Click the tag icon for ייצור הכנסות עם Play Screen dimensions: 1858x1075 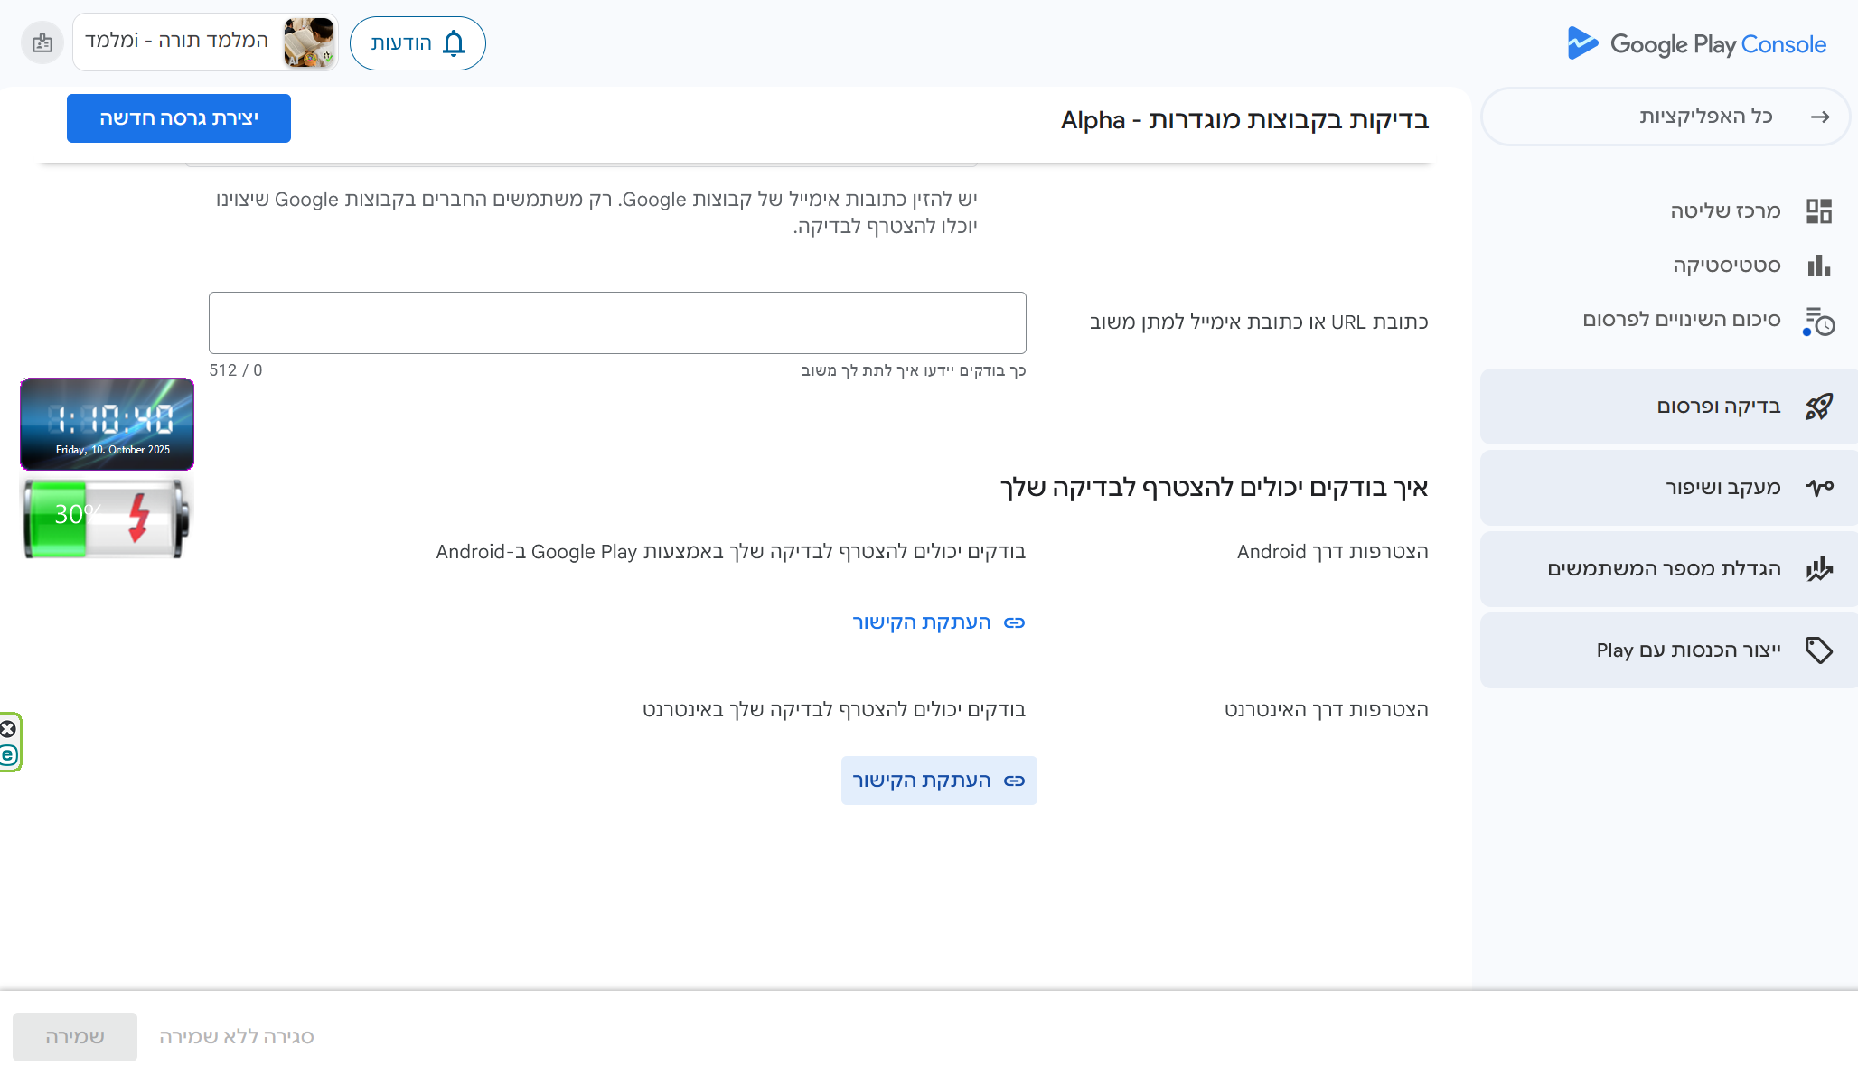pyautogui.click(x=1818, y=650)
